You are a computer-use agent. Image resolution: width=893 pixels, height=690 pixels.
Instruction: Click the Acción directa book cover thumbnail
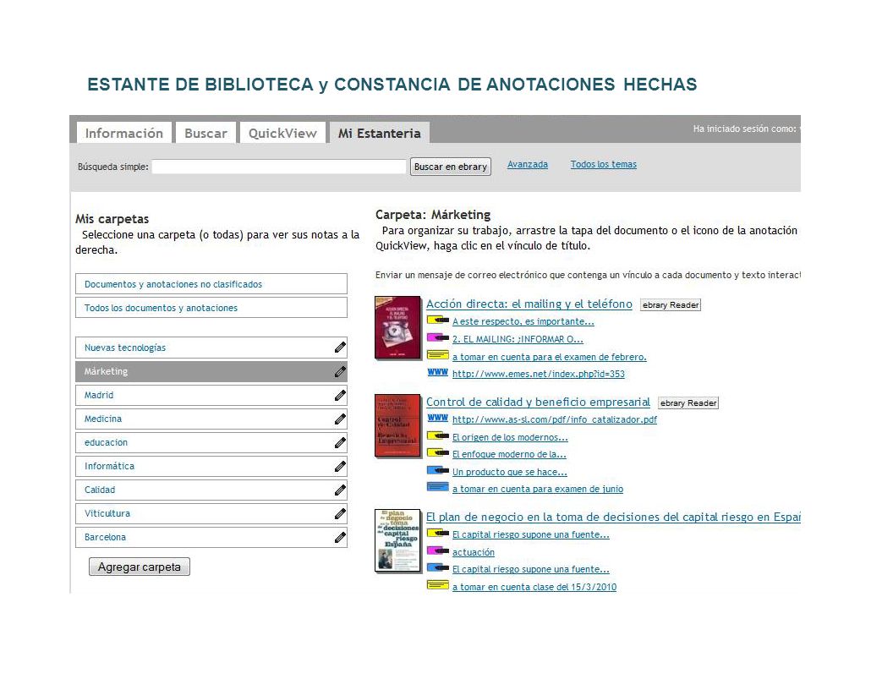point(397,327)
